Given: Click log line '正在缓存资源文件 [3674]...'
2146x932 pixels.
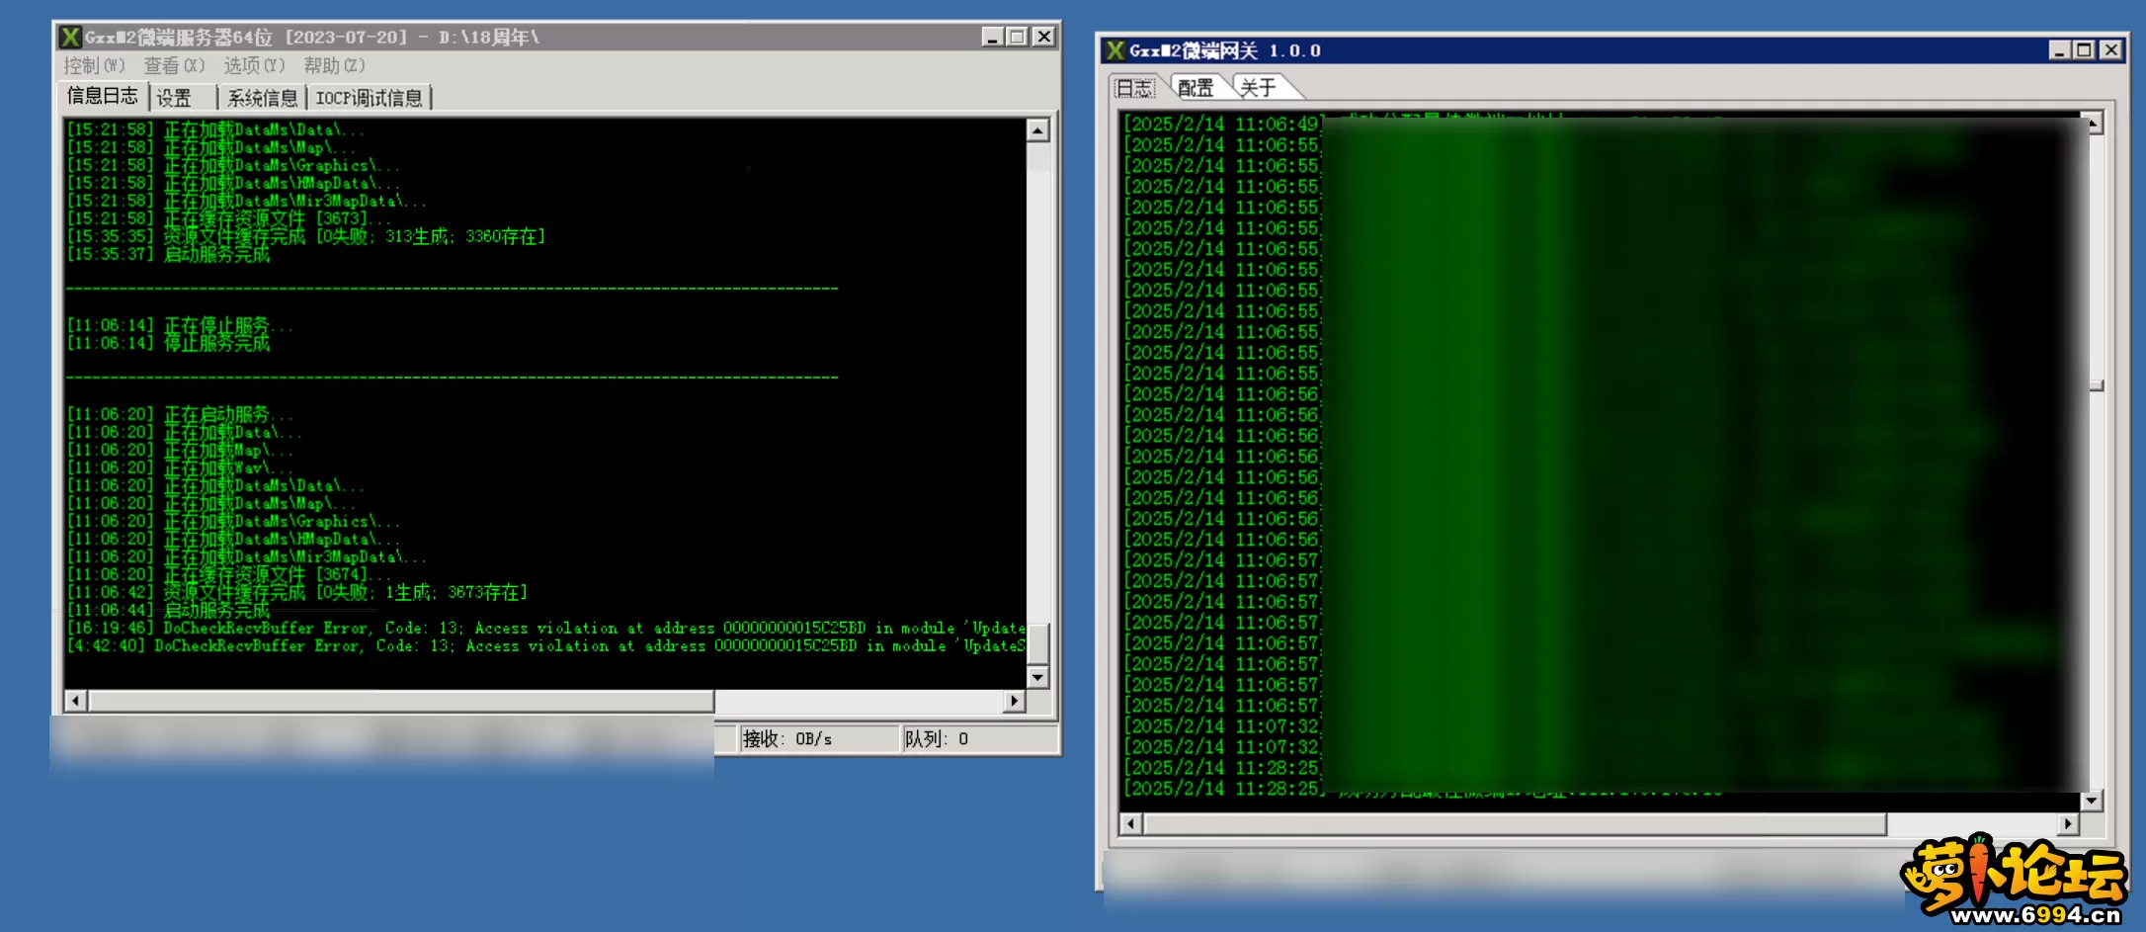Looking at the screenshot, I should tap(230, 574).
